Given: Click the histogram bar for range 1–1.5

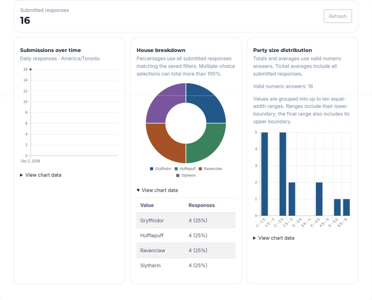Looking at the screenshot, I should (x=265, y=174).
